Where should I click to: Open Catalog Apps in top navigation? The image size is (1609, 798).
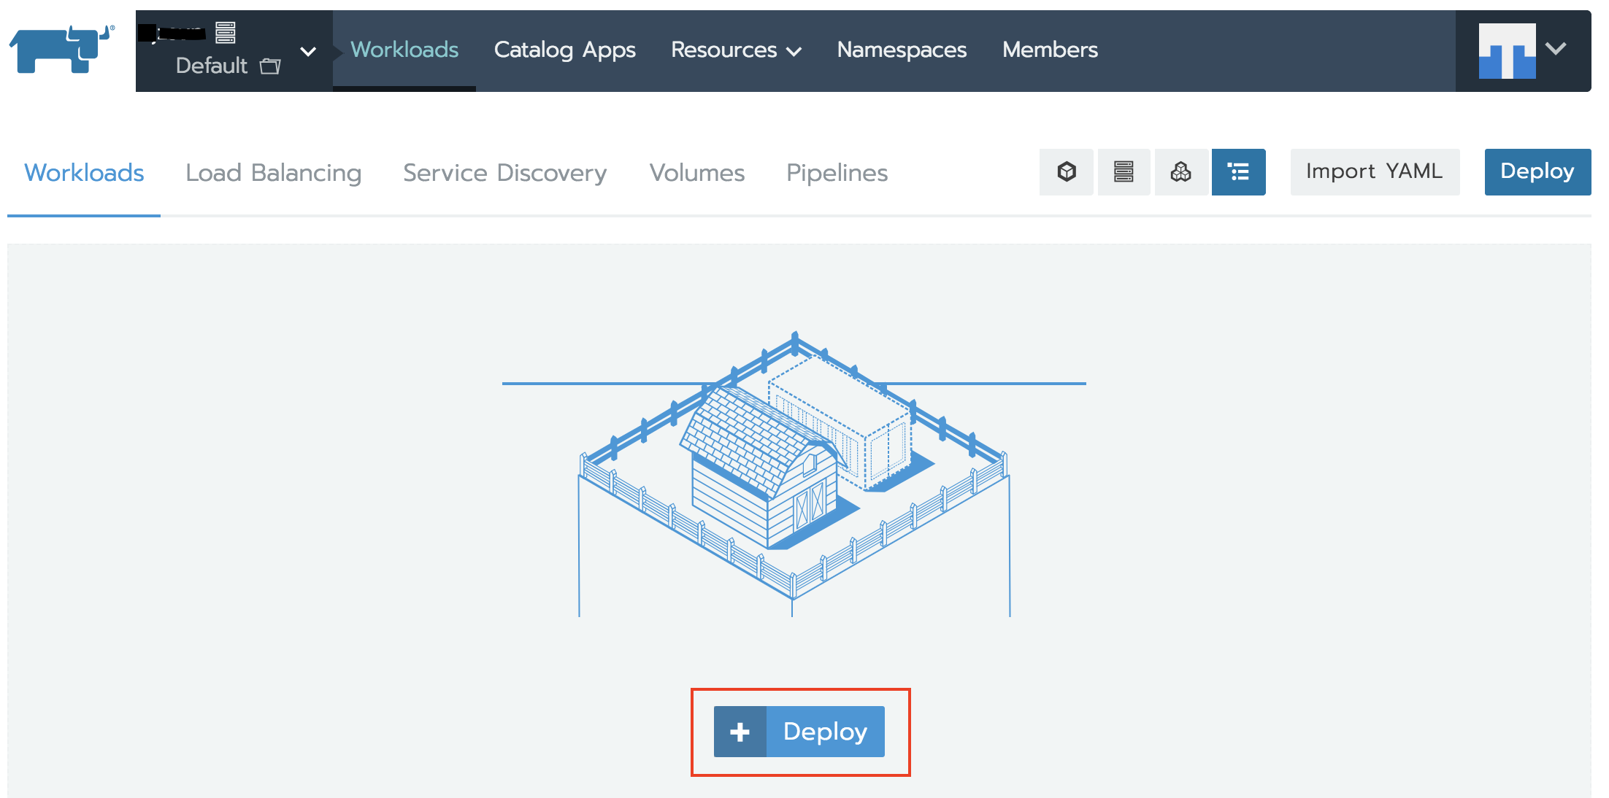[x=564, y=50]
